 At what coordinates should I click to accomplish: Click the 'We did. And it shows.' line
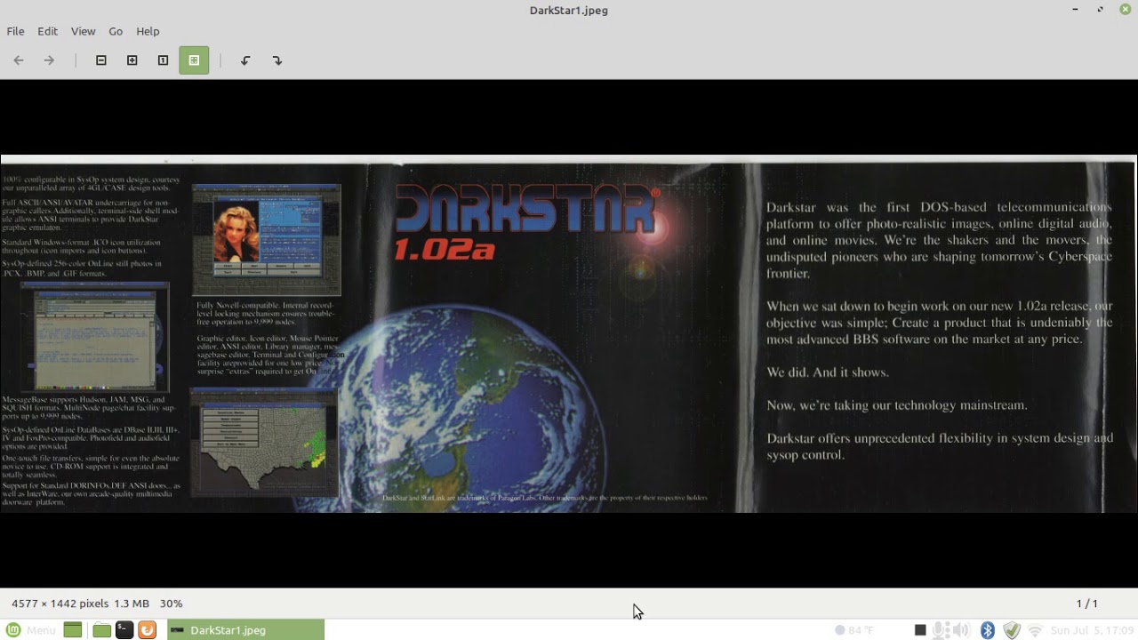[828, 372]
